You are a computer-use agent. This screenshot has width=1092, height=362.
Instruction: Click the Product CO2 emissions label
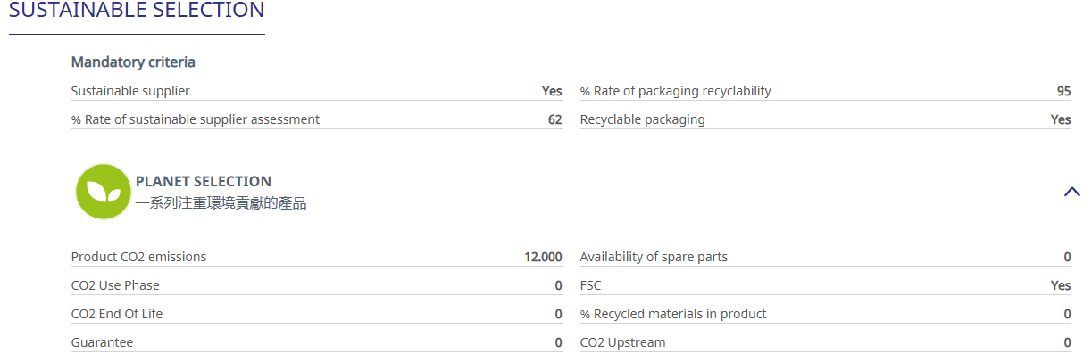138,257
